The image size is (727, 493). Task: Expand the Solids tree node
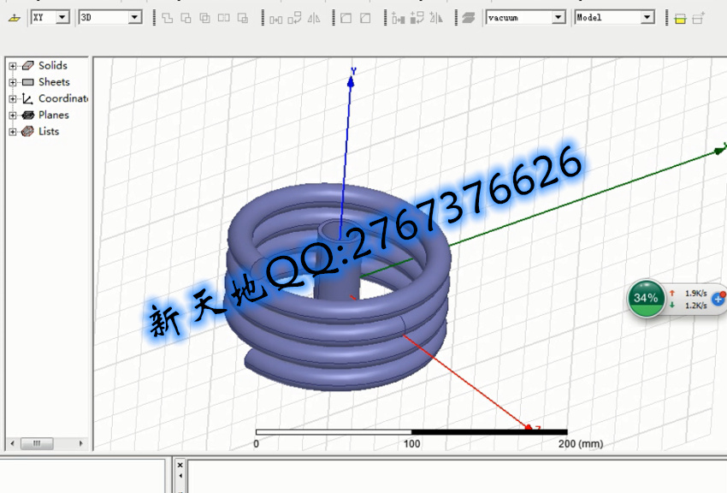point(13,66)
